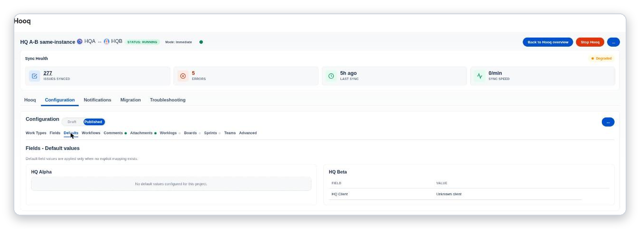The width and height of the screenshot is (640, 229).
Task: Select the Defaults sub-tab
Action: pyautogui.click(x=71, y=133)
